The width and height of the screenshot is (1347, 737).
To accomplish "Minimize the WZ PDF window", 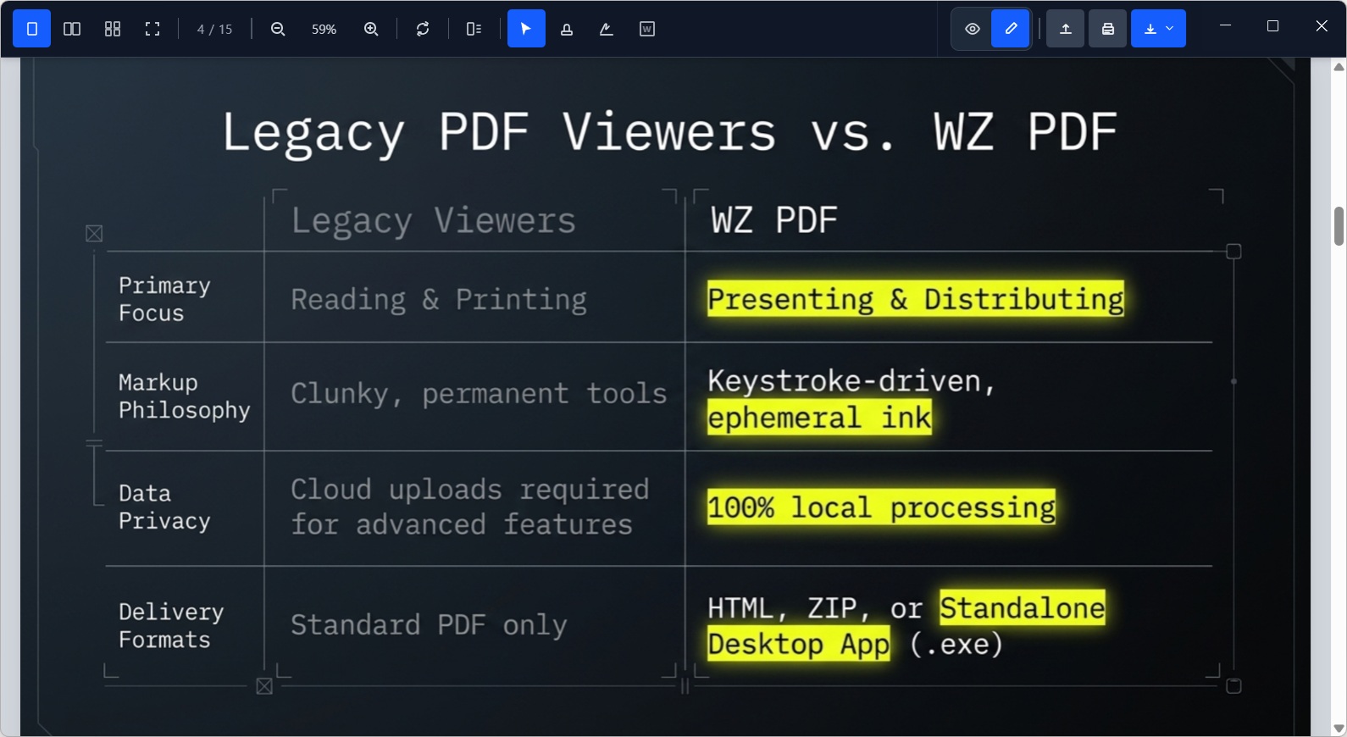I will (1225, 26).
